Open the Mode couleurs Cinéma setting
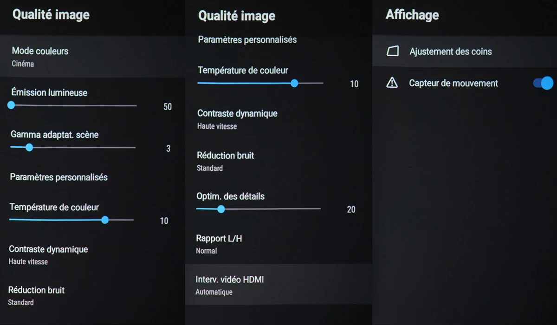Image resolution: width=557 pixels, height=325 pixels. click(93, 57)
